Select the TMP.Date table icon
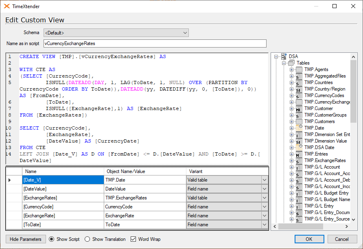Image resolution: width=363 pixels, height=249 pixels. [299, 128]
